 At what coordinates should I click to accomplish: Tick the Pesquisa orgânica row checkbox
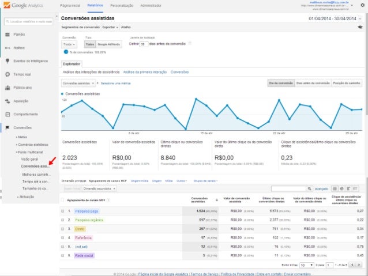tap(63, 220)
